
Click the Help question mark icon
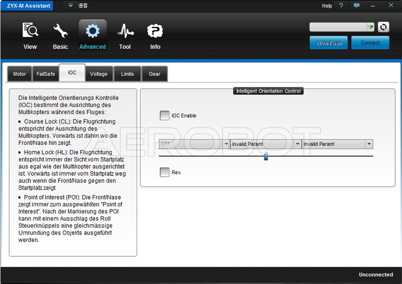[x=340, y=6]
